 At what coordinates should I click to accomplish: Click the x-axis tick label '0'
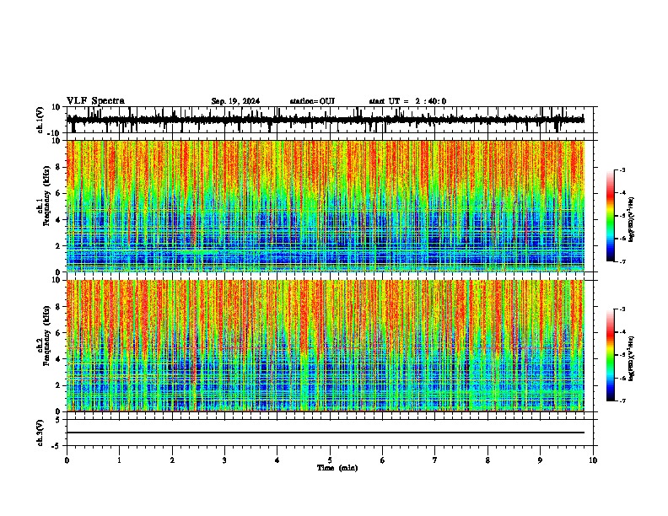(67, 460)
